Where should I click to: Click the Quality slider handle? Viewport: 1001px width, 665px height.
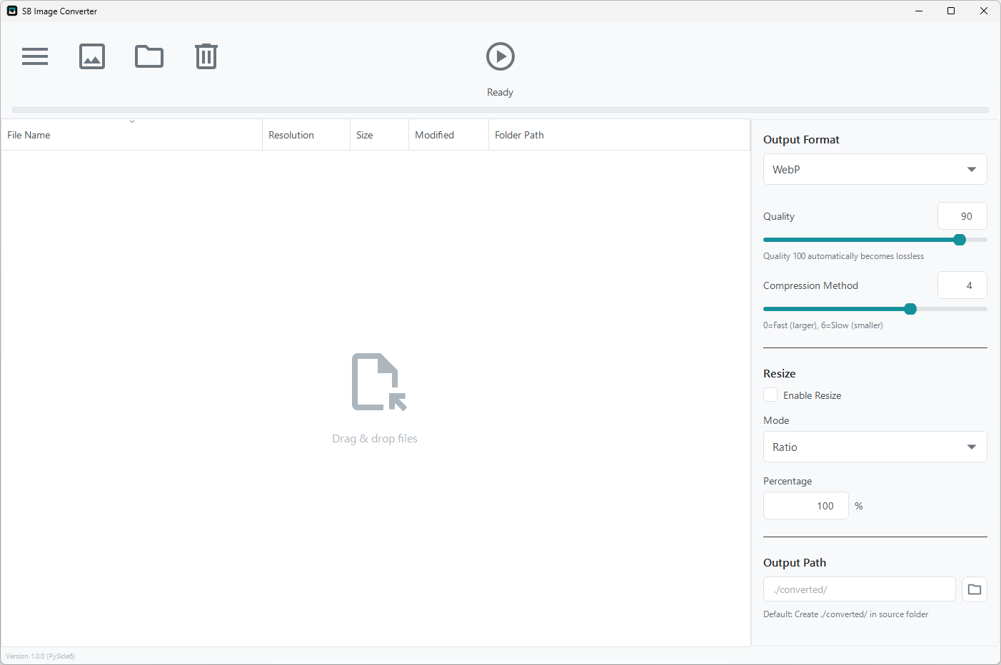coord(960,240)
